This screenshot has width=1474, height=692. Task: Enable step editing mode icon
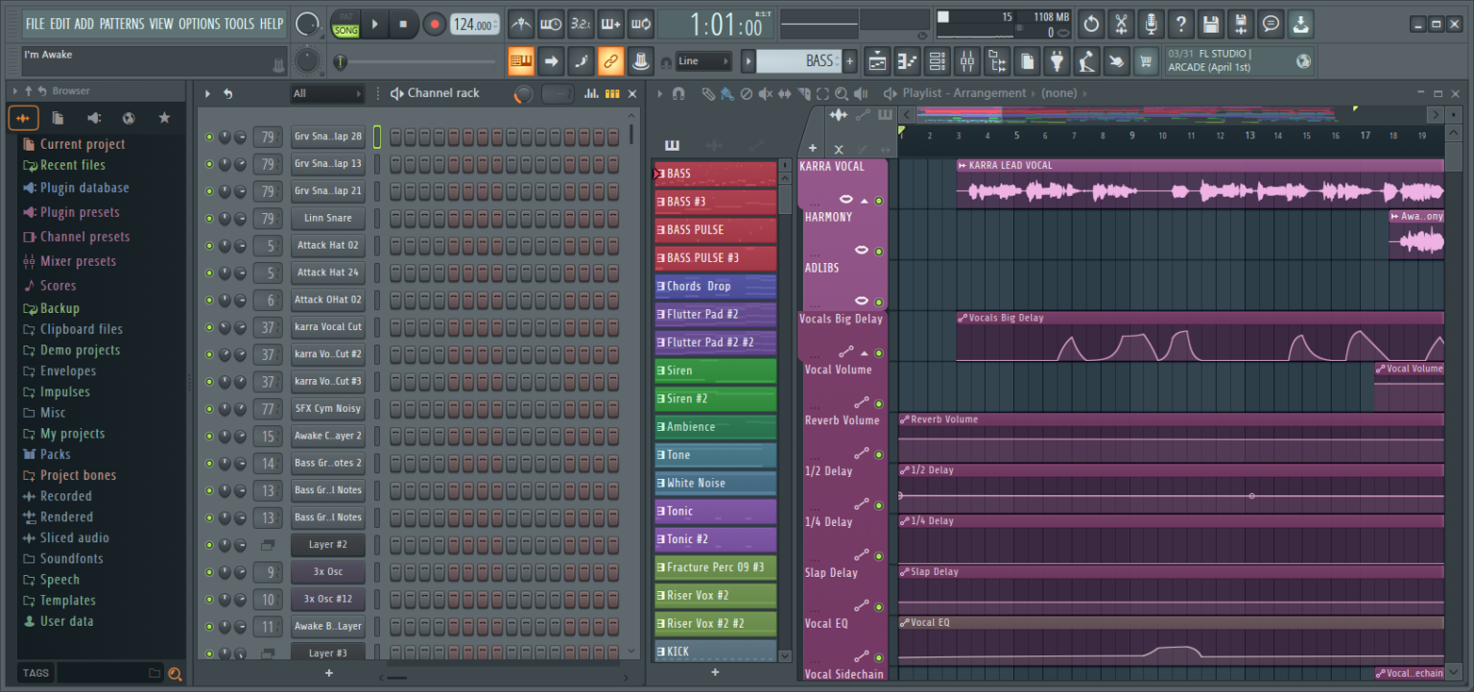[581, 61]
